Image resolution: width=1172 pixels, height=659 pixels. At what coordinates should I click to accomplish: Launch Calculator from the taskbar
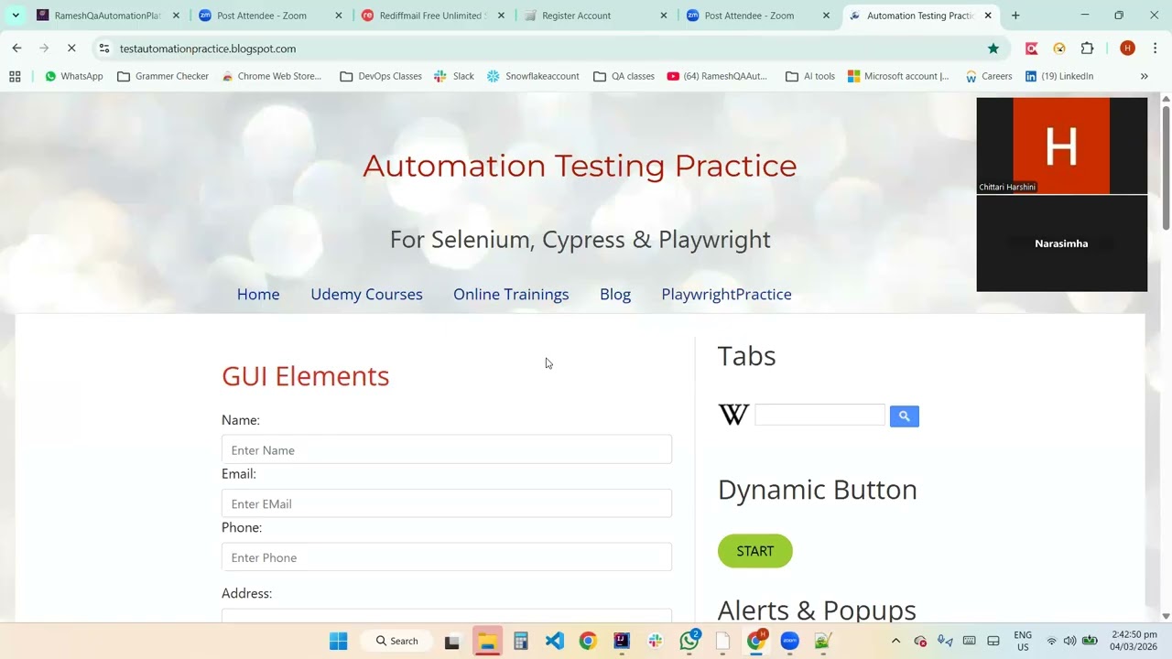pyautogui.click(x=521, y=641)
